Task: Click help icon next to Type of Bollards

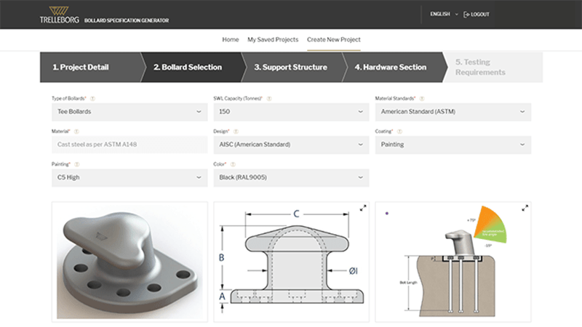Action: [92, 98]
